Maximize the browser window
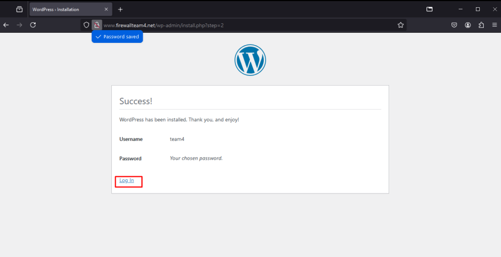501x257 pixels. pos(478,9)
